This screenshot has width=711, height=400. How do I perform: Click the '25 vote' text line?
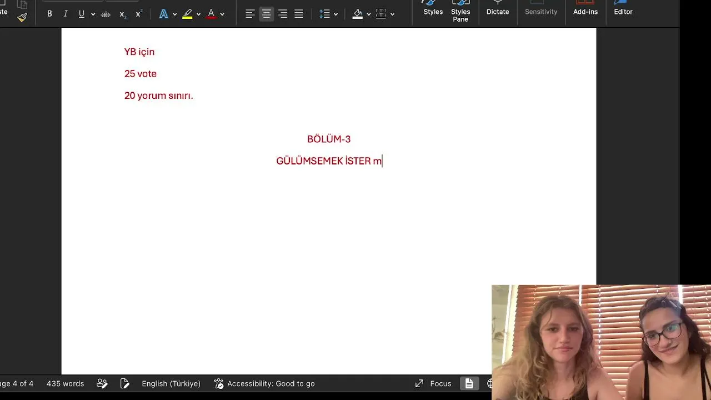[x=141, y=73]
